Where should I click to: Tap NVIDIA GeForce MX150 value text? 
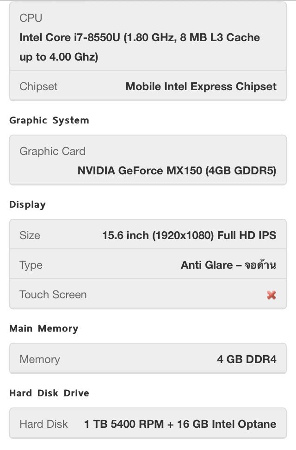point(177,171)
